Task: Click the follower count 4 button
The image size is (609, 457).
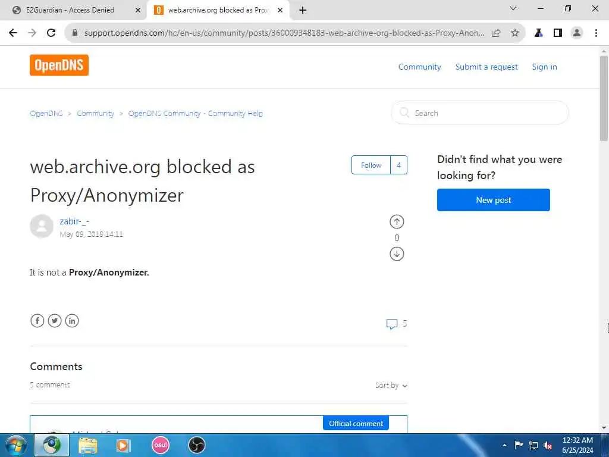Action: tap(398, 165)
